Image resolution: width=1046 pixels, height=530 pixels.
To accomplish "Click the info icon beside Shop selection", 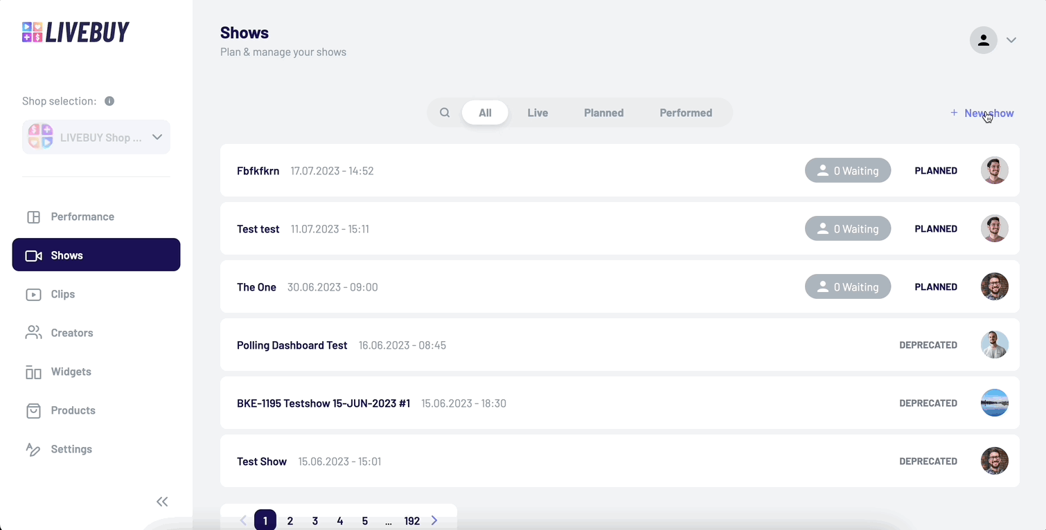I will tap(109, 101).
